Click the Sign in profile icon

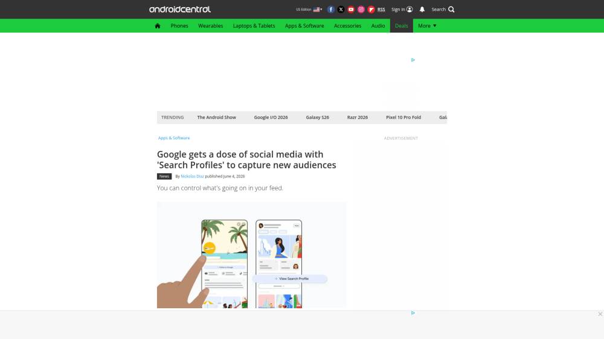[410, 9]
